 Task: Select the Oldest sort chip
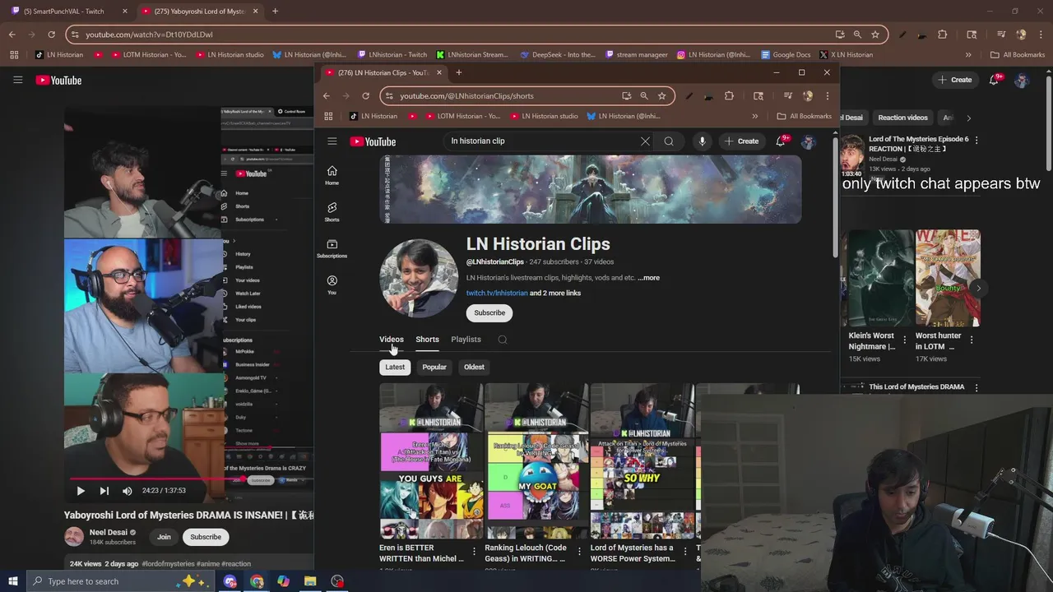point(474,367)
